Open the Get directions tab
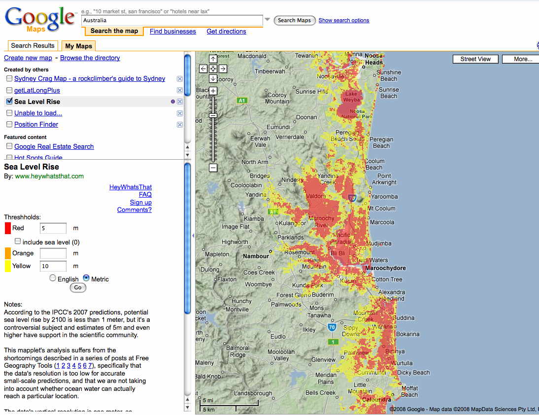The image size is (539, 415). [x=226, y=31]
